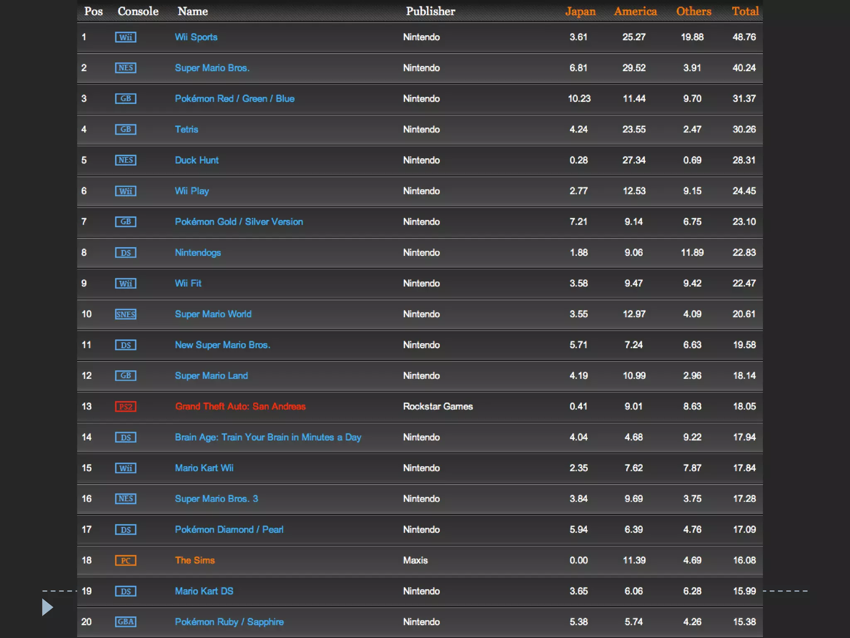Viewport: 850px width, 638px height.
Task: Open the Pokémon Red / Green / Blue link
Action: [234, 98]
